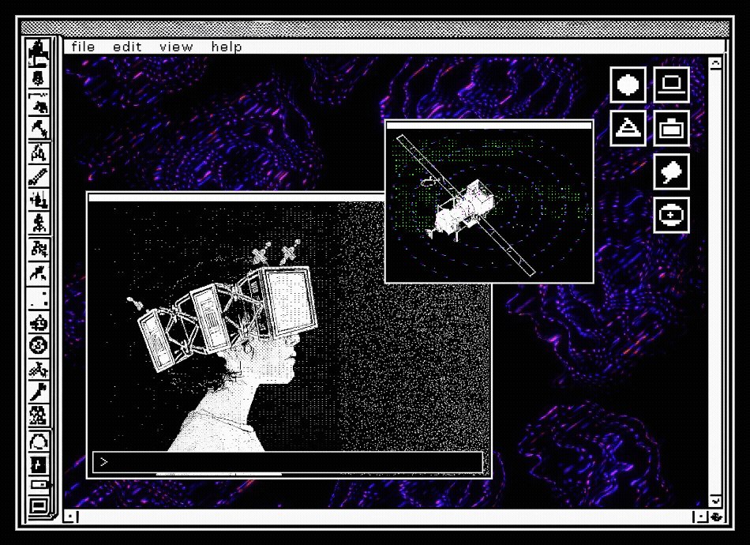Viewport: 750px width, 545px height.
Task: Open the file menu
Action: coord(83,47)
